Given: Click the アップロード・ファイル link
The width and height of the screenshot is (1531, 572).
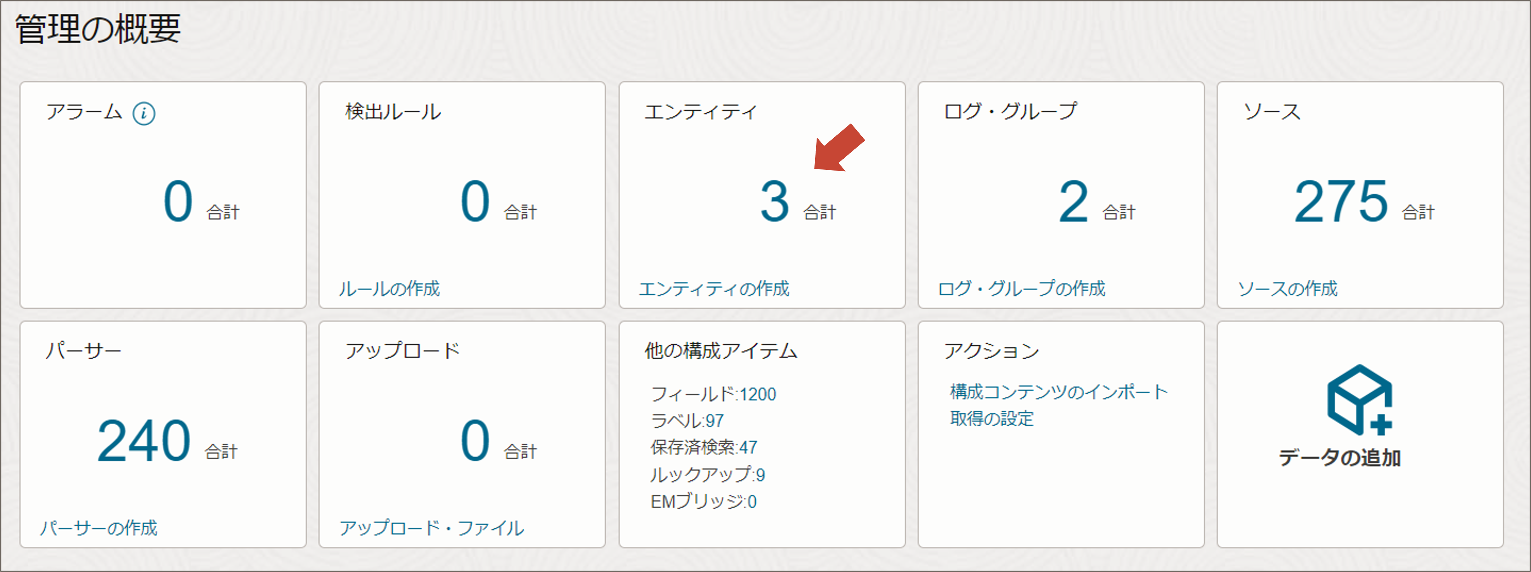Looking at the screenshot, I should [x=431, y=528].
